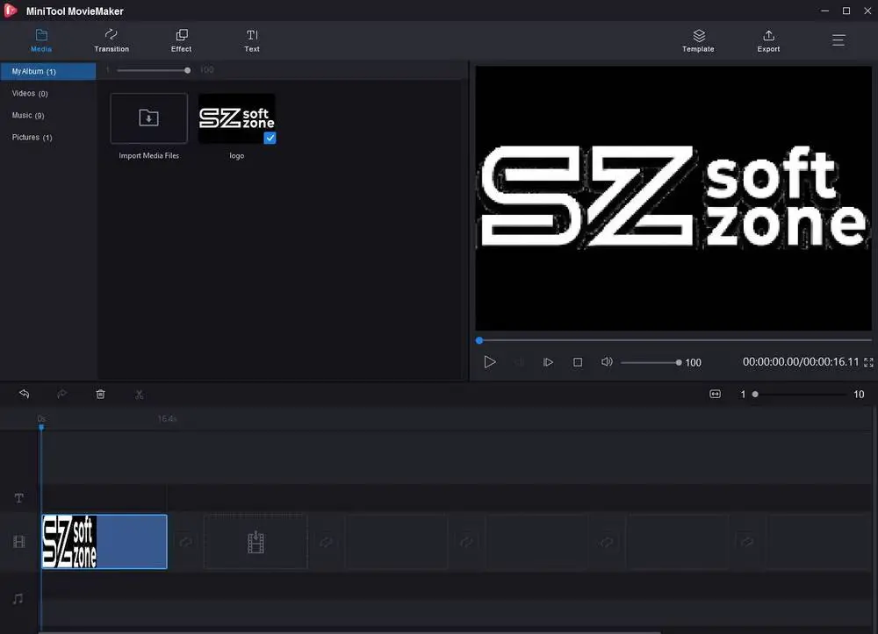
Task: Adjust the media thumbnail size slider
Action: (x=188, y=70)
